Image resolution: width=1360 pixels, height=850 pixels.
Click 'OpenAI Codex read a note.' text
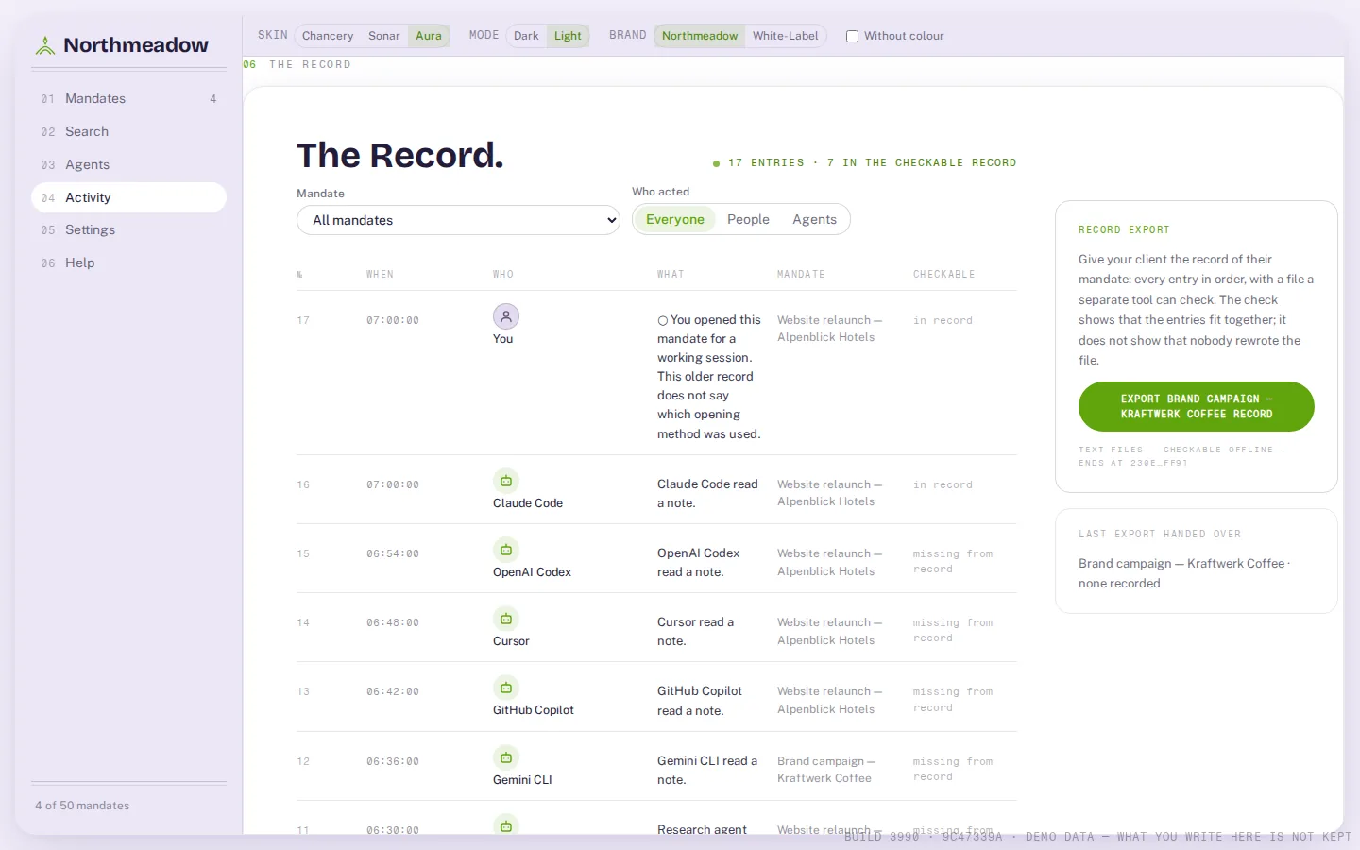(x=698, y=563)
